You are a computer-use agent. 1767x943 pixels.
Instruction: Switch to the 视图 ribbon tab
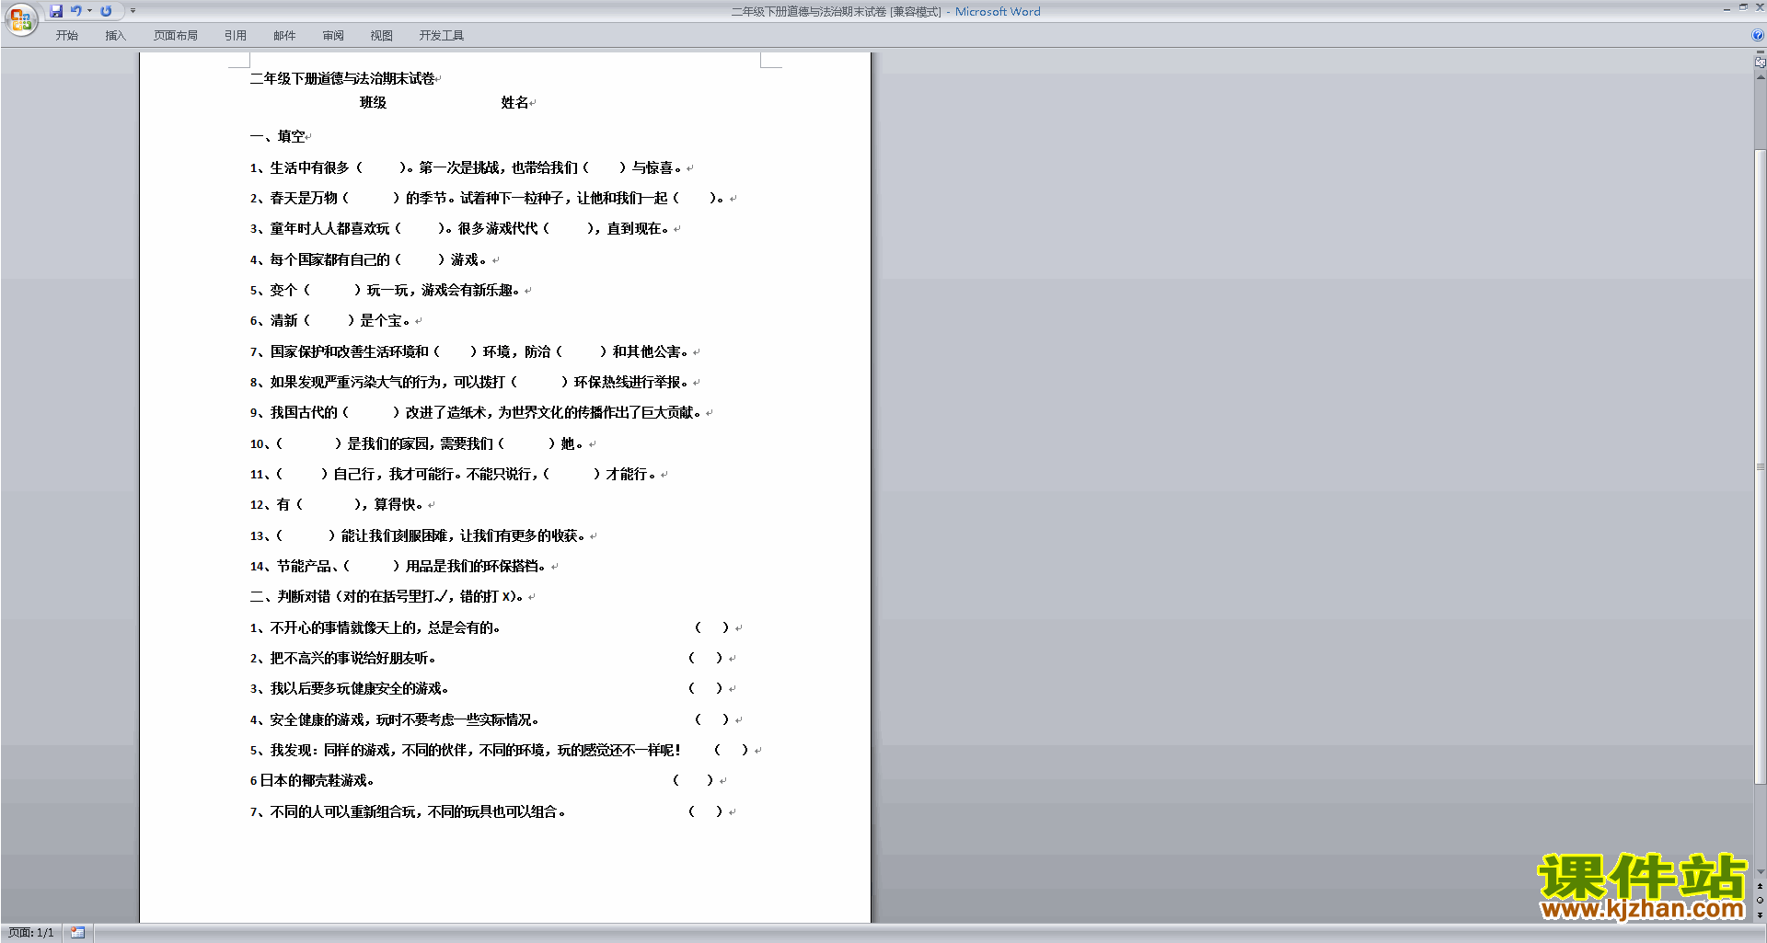pyautogui.click(x=382, y=36)
